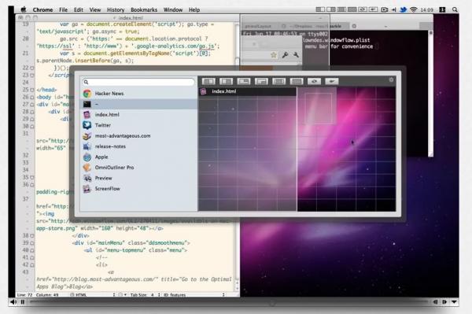Click the index.html title bar in the layout grid
472x314 pixels.
point(248,91)
